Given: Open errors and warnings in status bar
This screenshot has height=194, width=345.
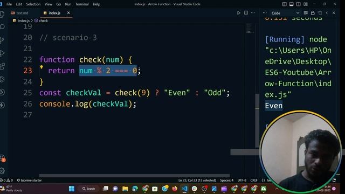Looking at the screenshot, I should (6, 180).
